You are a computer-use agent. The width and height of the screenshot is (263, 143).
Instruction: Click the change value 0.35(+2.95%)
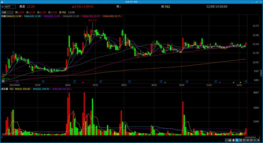83,6
